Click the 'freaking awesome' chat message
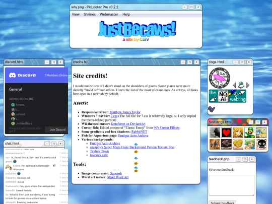 point(27,202)
